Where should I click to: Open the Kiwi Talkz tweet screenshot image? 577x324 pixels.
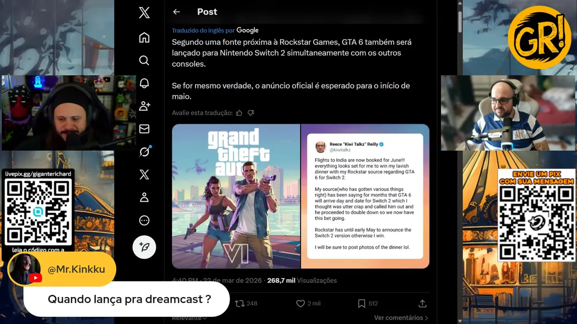(x=365, y=196)
